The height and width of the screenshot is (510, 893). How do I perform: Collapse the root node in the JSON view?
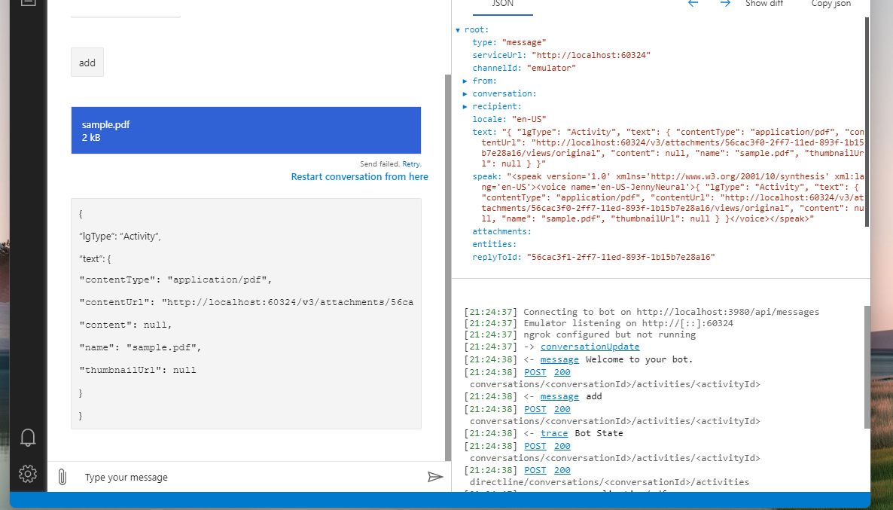(x=459, y=29)
